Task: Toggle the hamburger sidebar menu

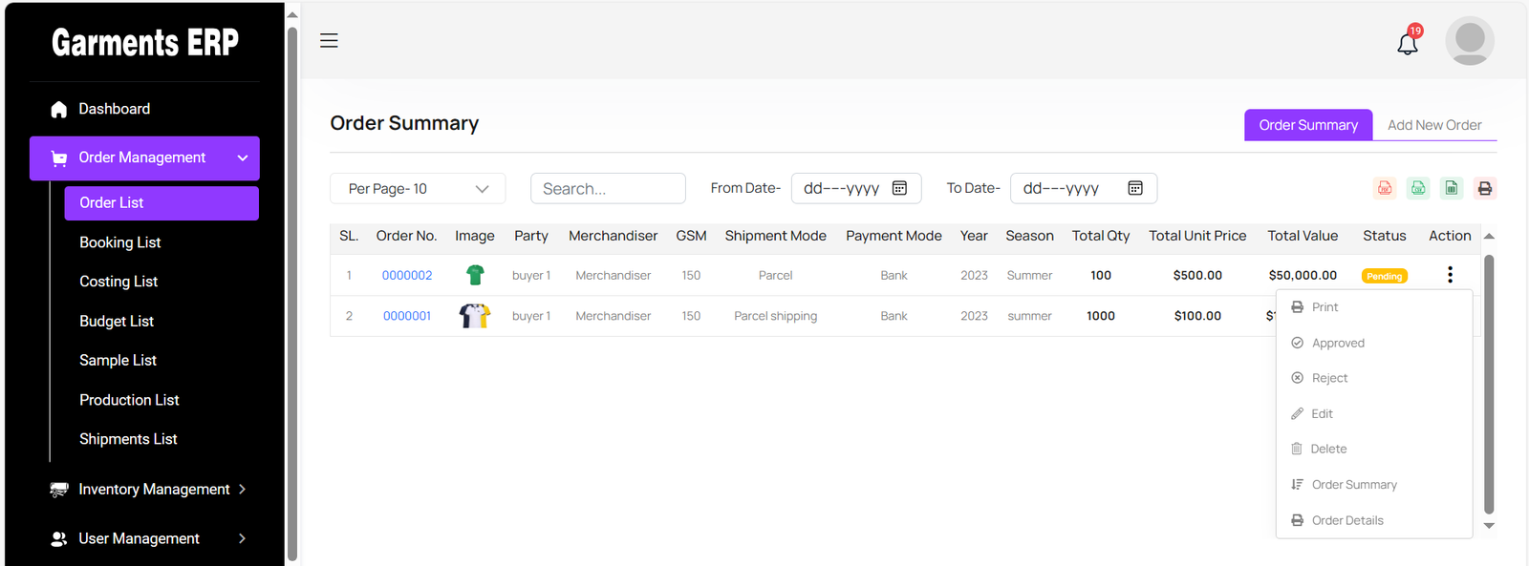Action: 329,41
